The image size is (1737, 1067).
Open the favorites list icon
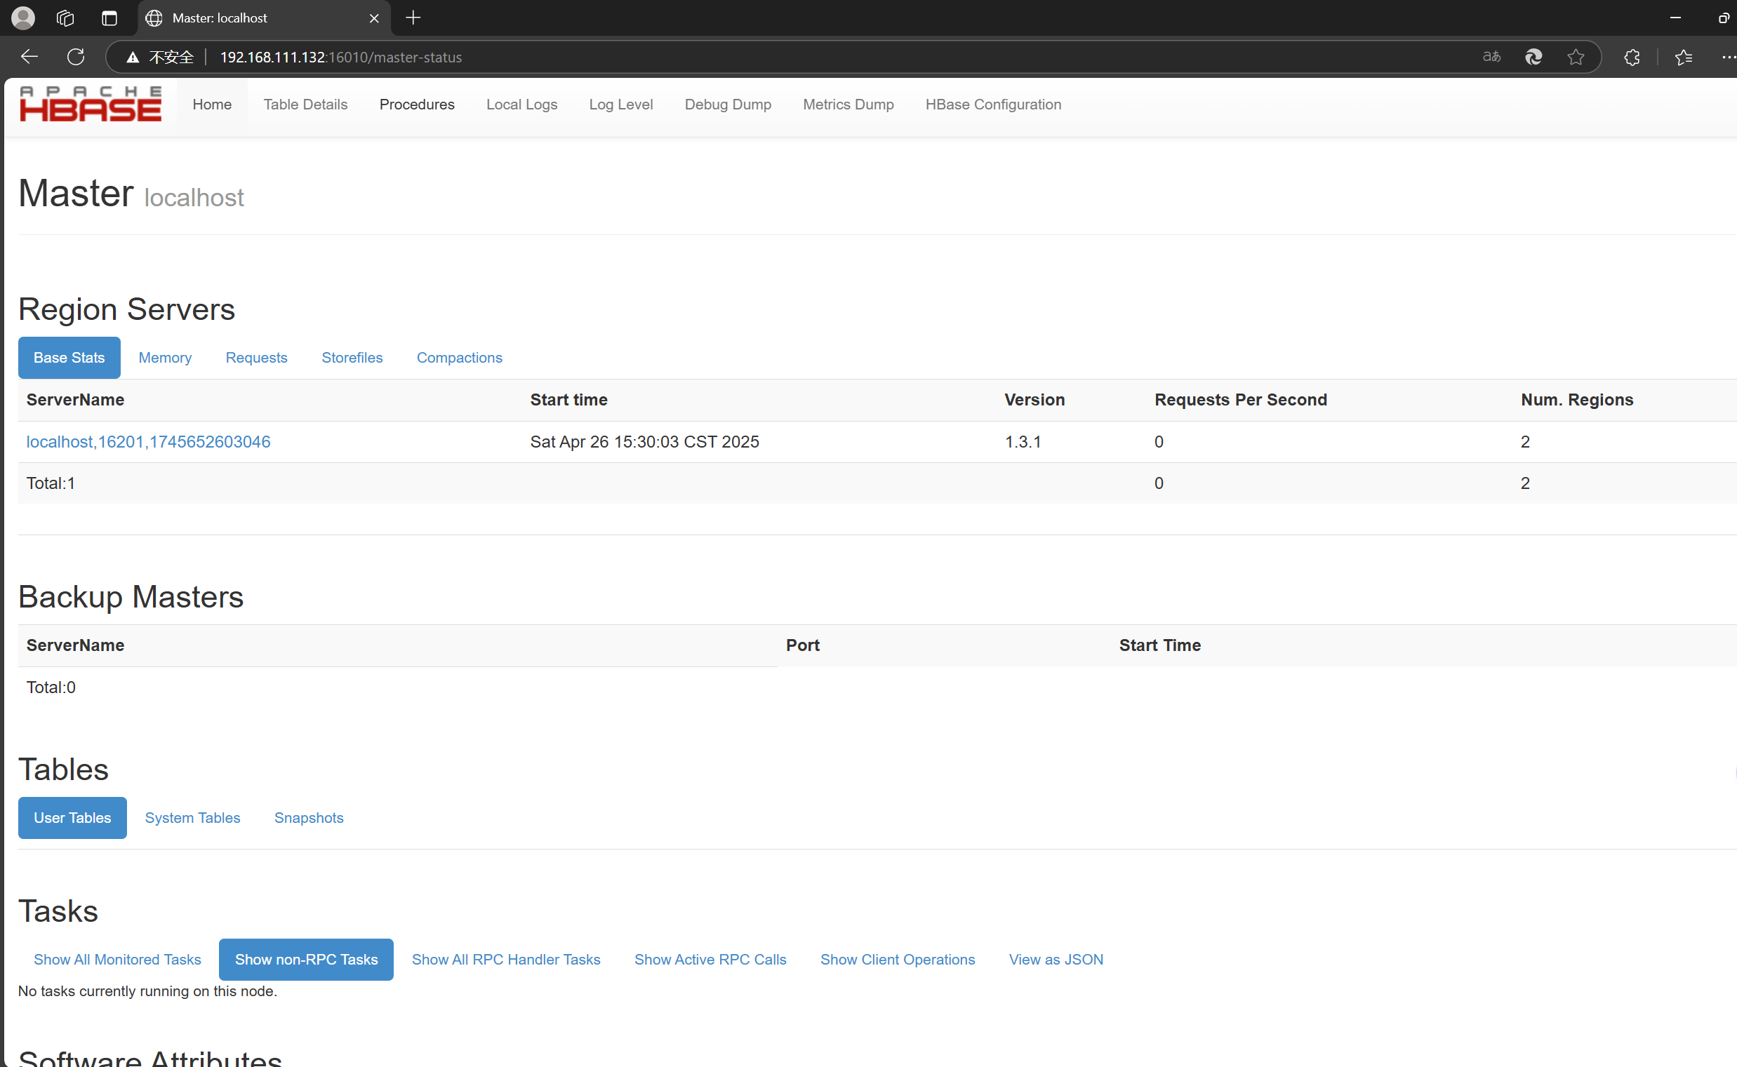1684,57
